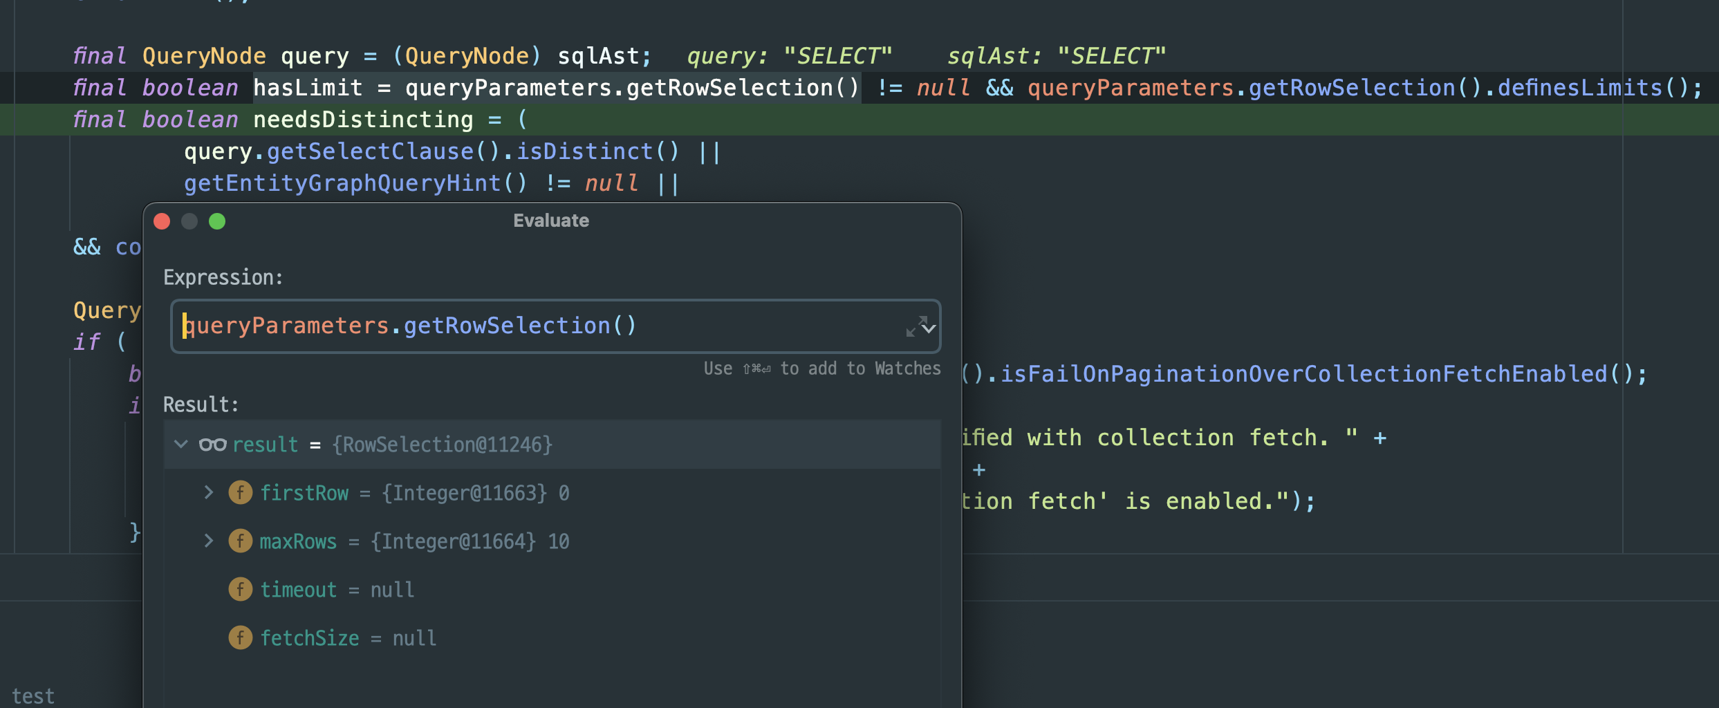The image size is (1719, 708).
Task: Click 'definesLimits()' in the editor
Action: pos(1593,88)
